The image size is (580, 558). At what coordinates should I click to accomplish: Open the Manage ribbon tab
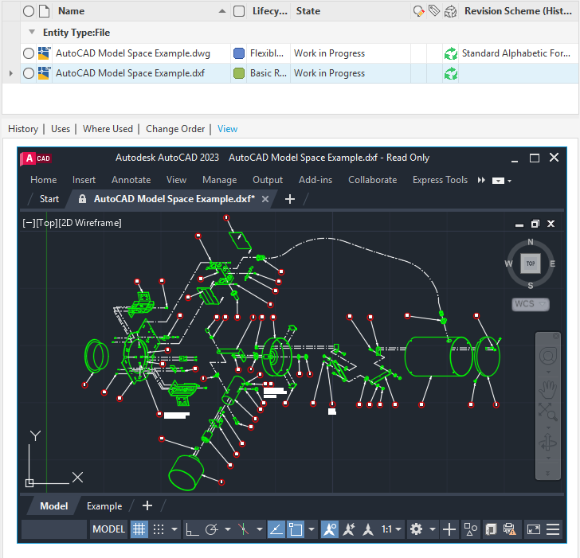pyautogui.click(x=220, y=180)
